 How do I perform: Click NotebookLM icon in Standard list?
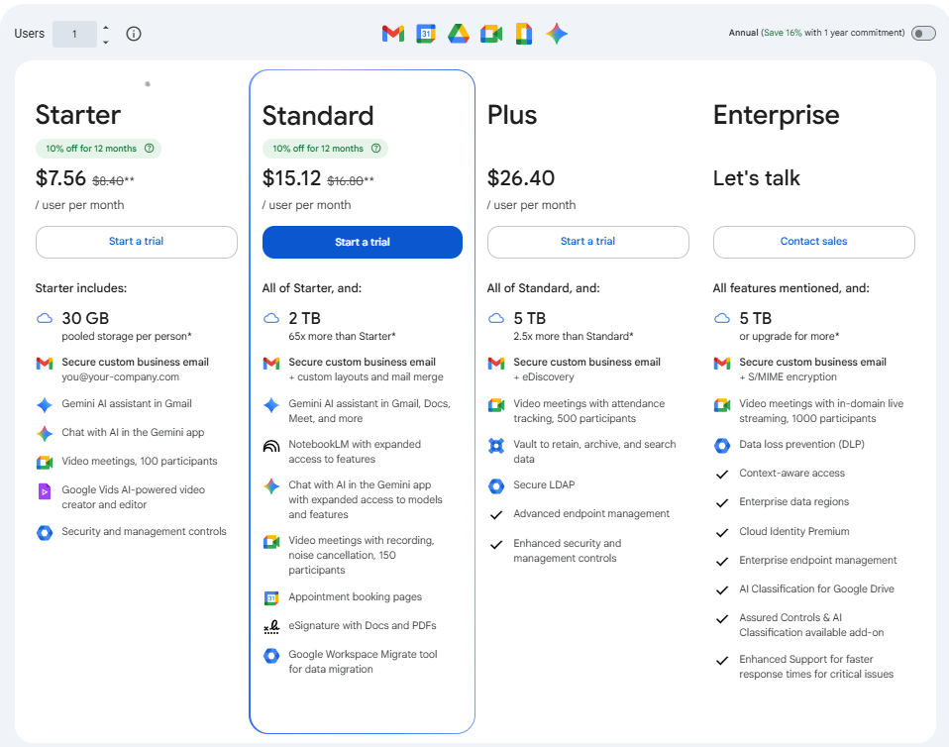271,446
